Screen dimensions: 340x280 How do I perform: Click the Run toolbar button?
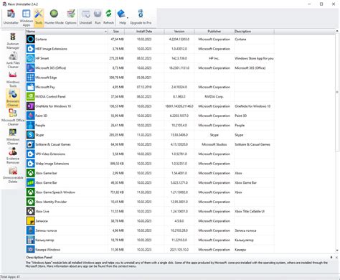[x=98, y=17]
